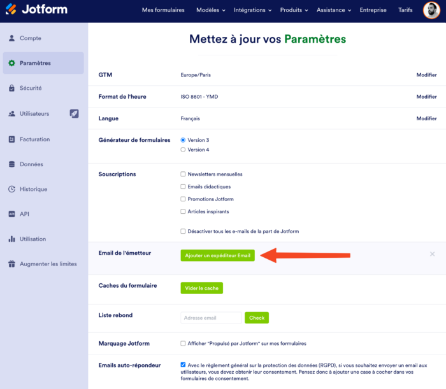Open the Compte person icon
446x389 pixels.
(x=11, y=38)
